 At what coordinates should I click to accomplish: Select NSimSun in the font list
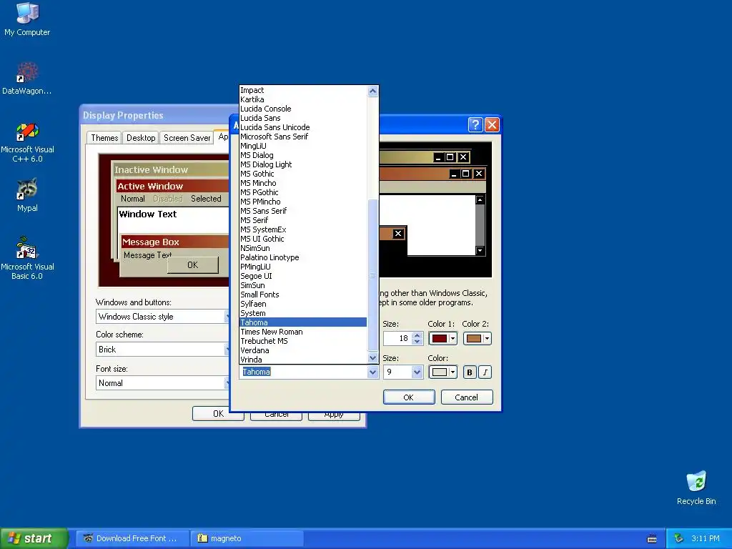303,248
